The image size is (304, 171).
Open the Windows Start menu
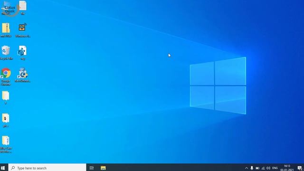(x=3, y=168)
